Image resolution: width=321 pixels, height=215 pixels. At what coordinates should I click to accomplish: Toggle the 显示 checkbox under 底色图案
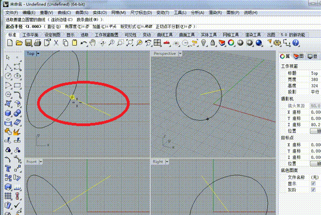click(x=313, y=184)
